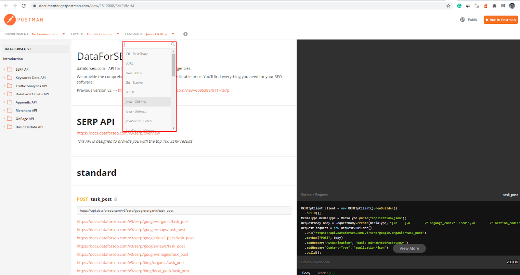Open the Environment dropdown

tap(48, 34)
